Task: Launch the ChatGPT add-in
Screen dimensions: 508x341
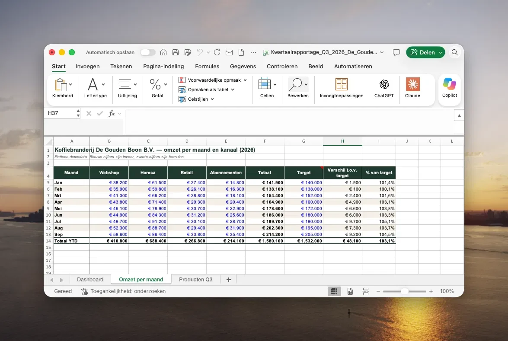Action: (x=384, y=88)
